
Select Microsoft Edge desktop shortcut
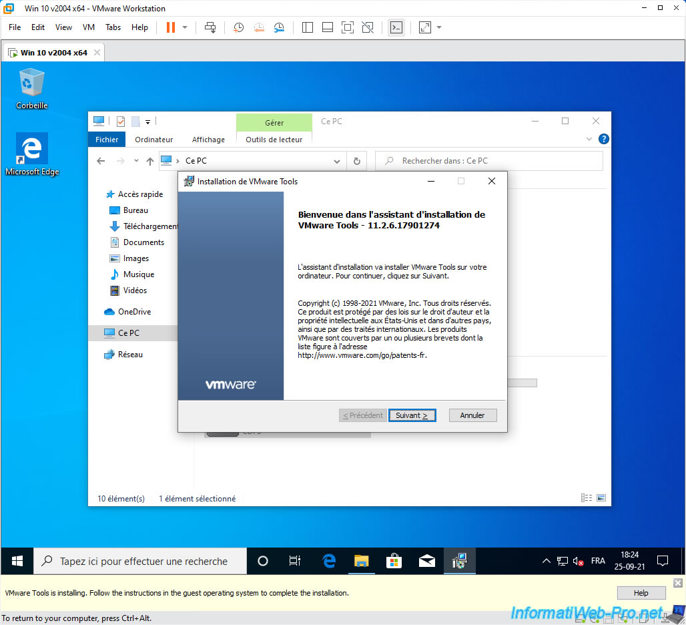(x=32, y=154)
